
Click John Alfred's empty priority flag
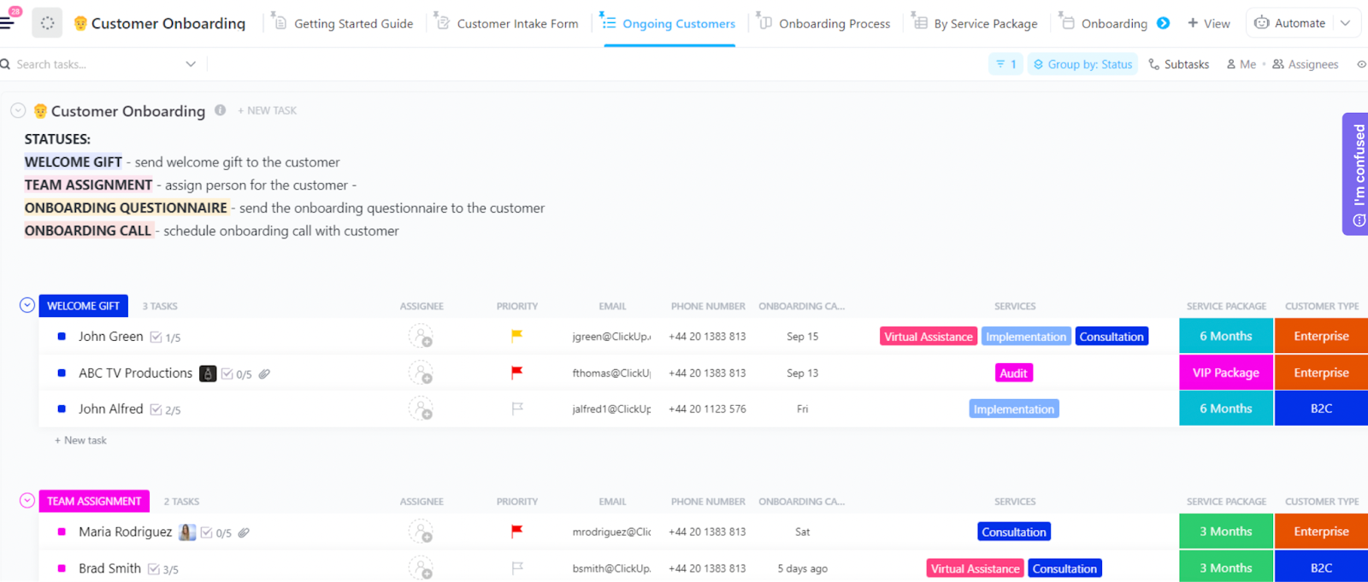point(516,409)
